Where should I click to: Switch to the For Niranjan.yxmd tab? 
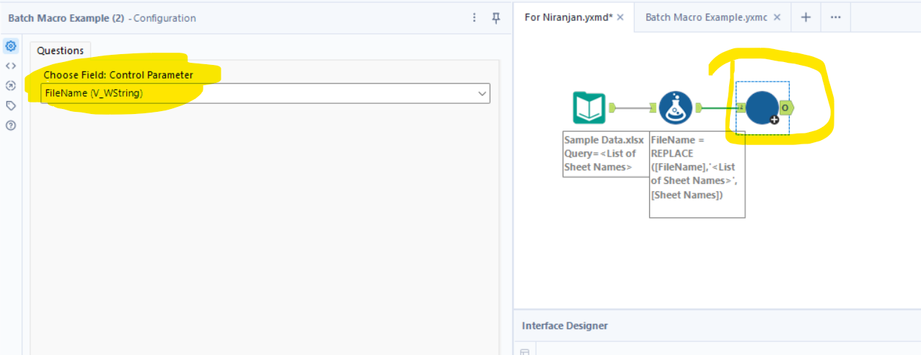pos(568,17)
